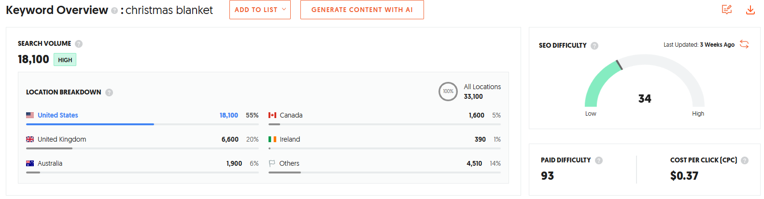The height and width of the screenshot is (199, 764).
Task: Open the Search Volume help tooltip icon
Action: (x=79, y=44)
